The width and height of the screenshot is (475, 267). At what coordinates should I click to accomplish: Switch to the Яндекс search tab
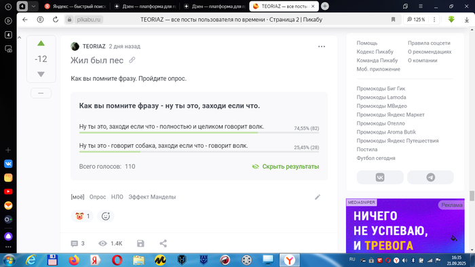pos(75,6)
